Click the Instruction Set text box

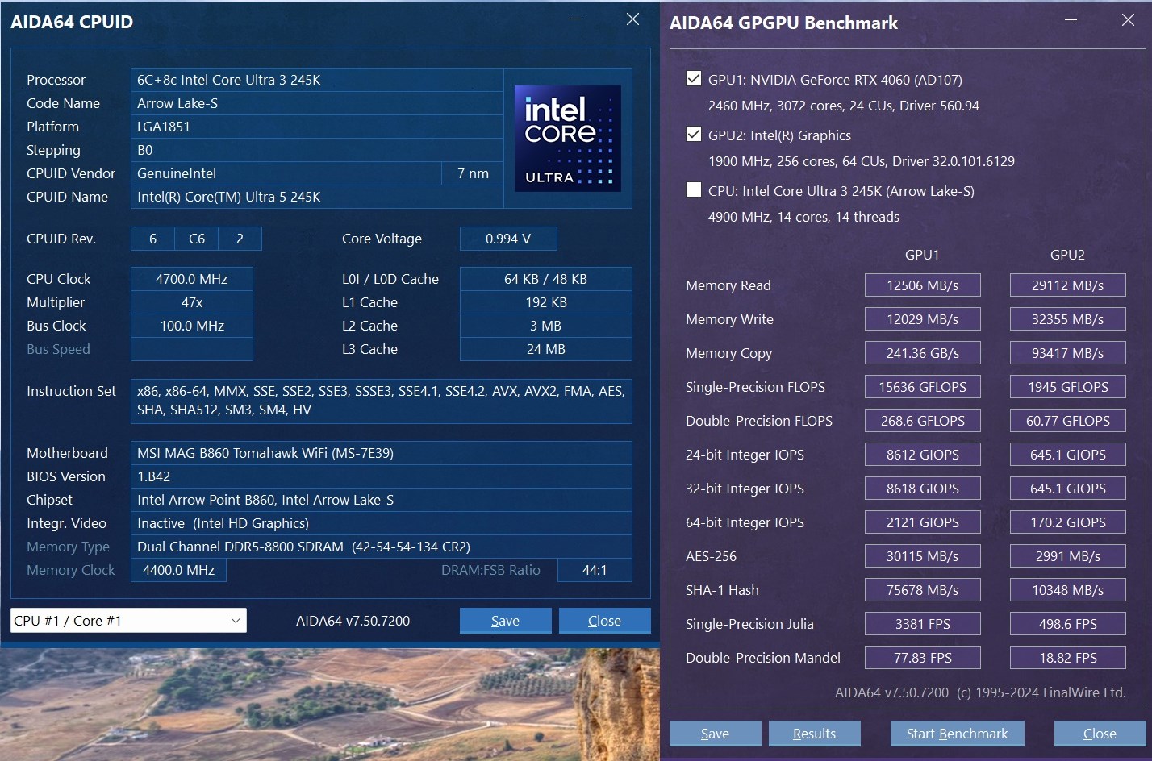pyautogui.click(x=381, y=401)
